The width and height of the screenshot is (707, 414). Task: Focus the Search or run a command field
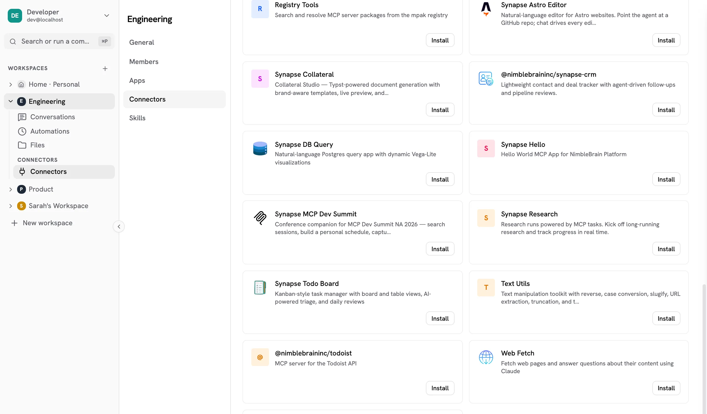[59, 41]
